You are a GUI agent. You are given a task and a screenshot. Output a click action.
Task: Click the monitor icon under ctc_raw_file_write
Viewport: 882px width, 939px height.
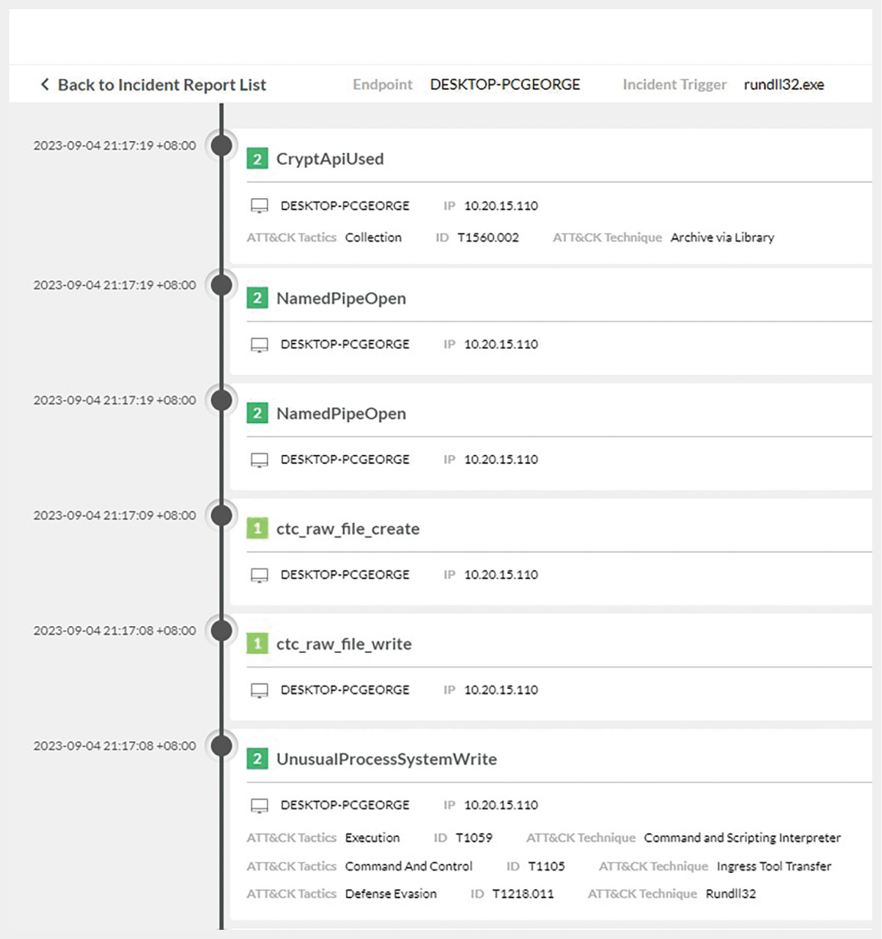click(260, 690)
